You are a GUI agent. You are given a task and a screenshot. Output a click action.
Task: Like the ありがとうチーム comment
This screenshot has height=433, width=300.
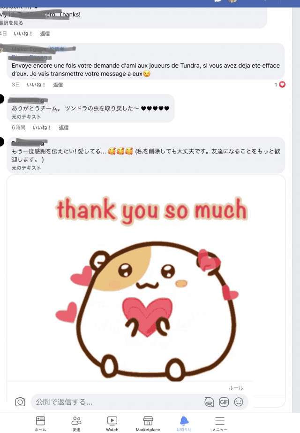click(x=42, y=128)
